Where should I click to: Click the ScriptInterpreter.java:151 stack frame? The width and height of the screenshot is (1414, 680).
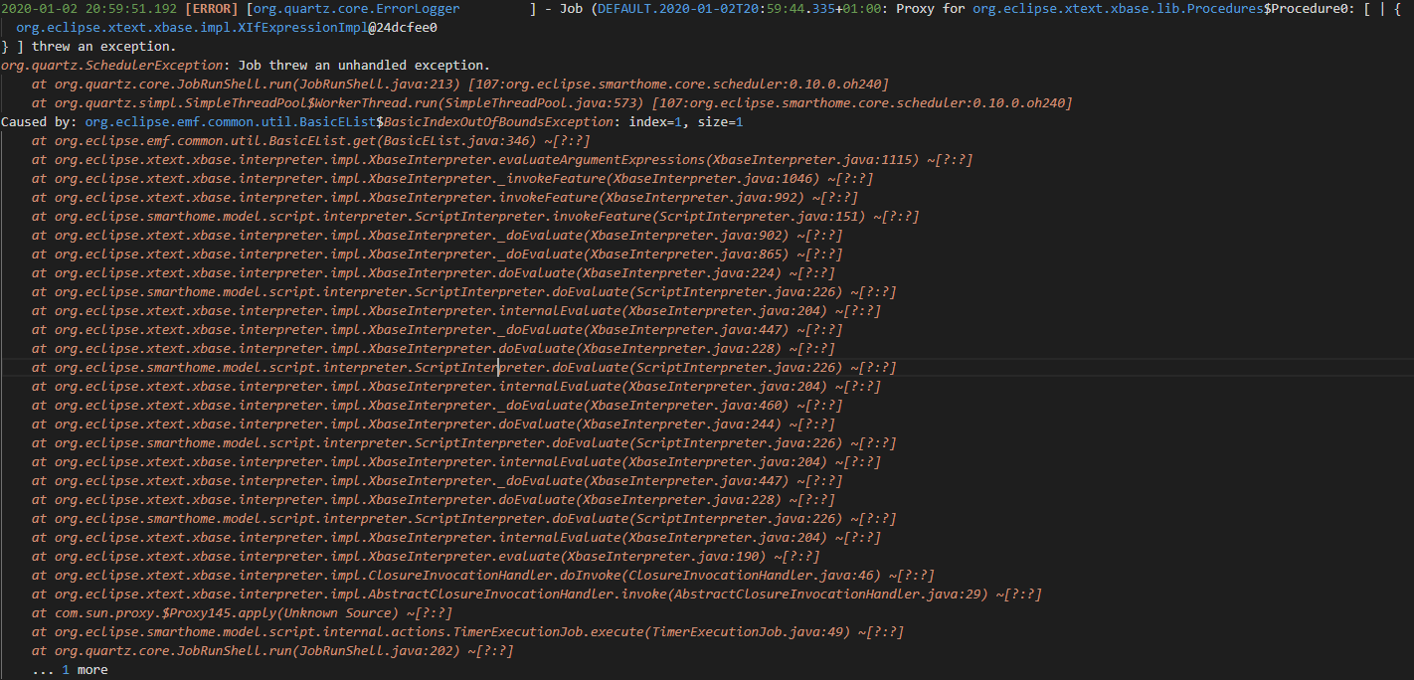[475, 217]
